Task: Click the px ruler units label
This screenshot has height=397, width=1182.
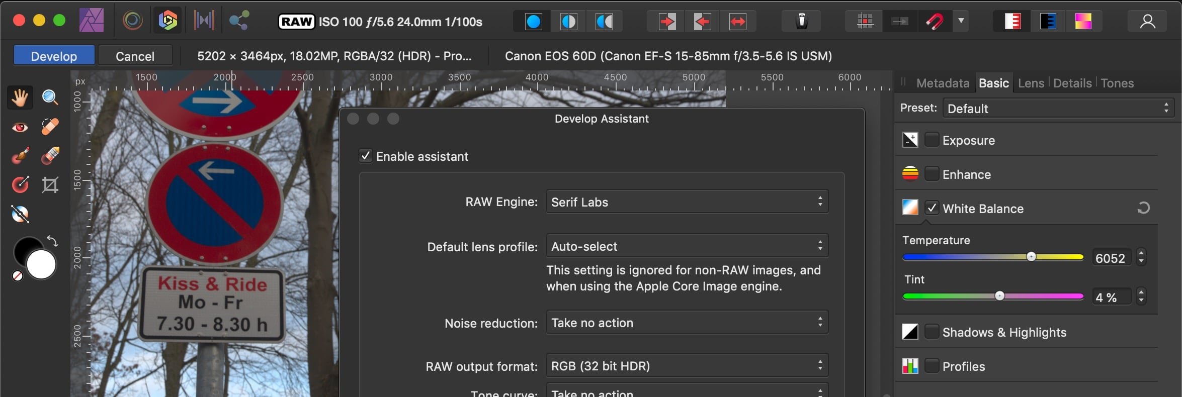Action: tap(80, 81)
